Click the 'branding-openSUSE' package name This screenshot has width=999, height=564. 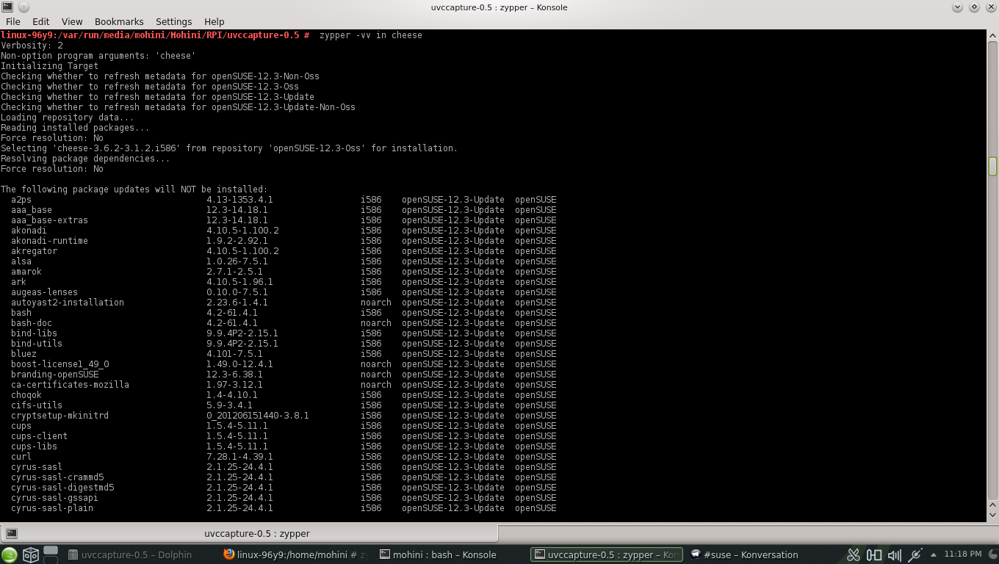click(x=55, y=375)
